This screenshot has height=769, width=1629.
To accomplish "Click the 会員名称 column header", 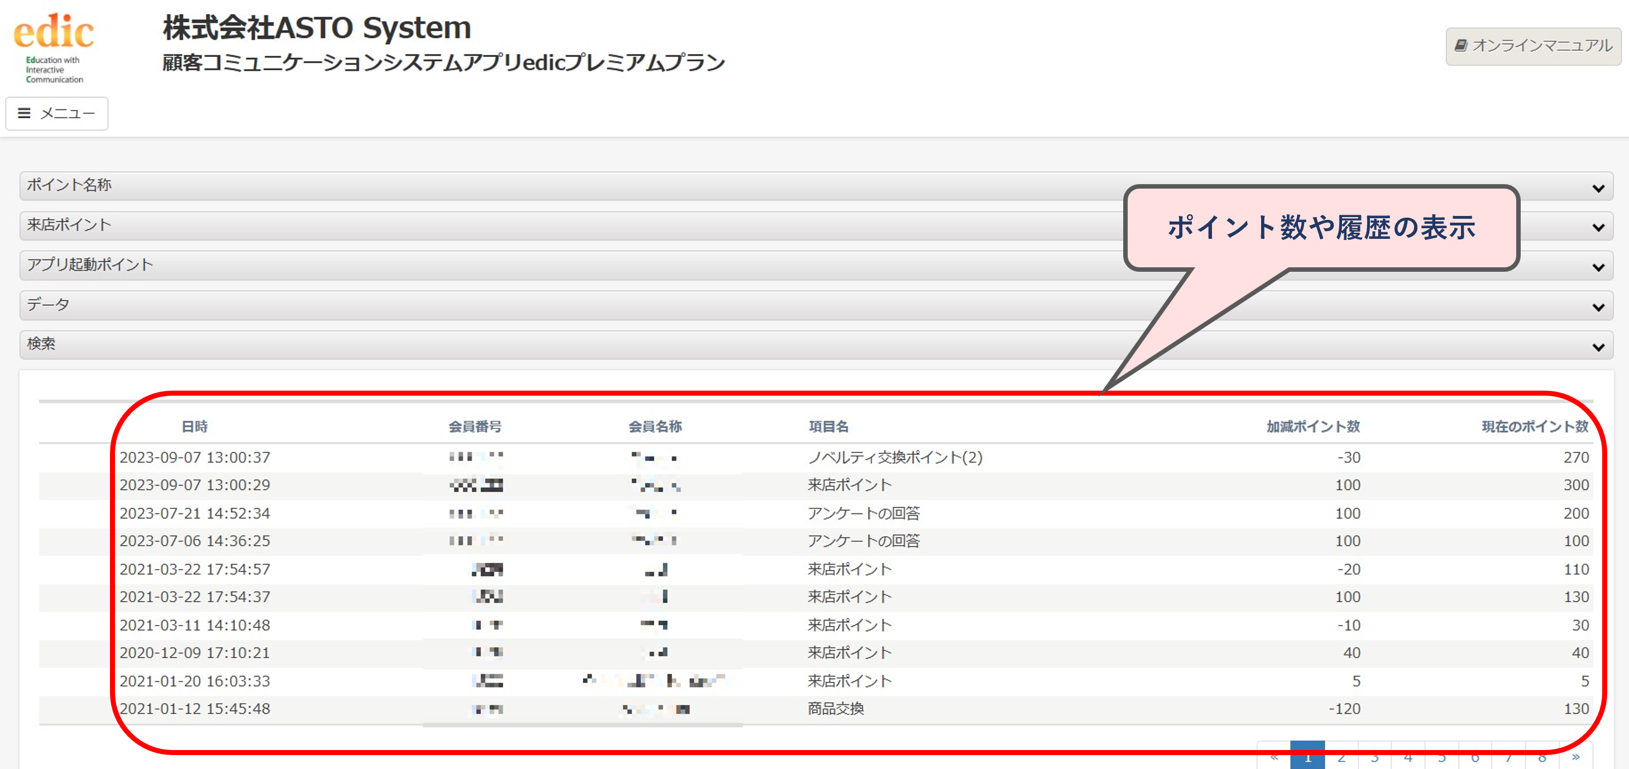I will [655, 426].
